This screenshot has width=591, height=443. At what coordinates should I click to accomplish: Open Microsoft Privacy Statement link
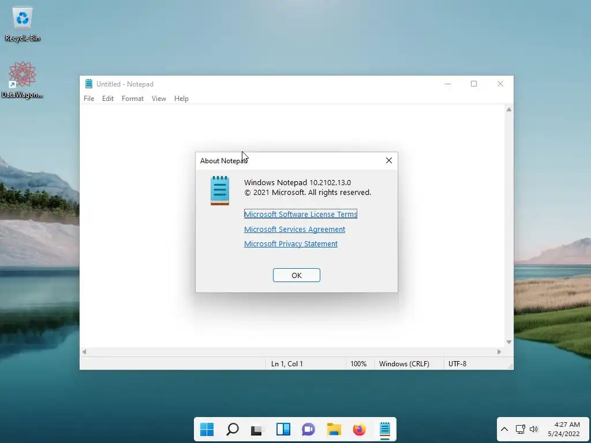[291, 244]
